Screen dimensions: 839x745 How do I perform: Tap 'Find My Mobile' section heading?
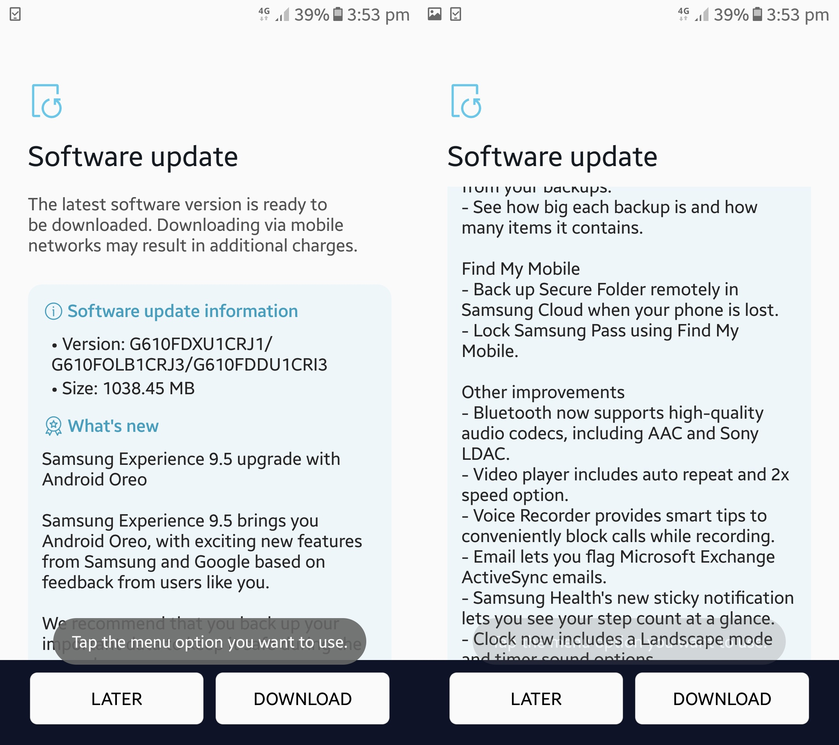[520, 269]
